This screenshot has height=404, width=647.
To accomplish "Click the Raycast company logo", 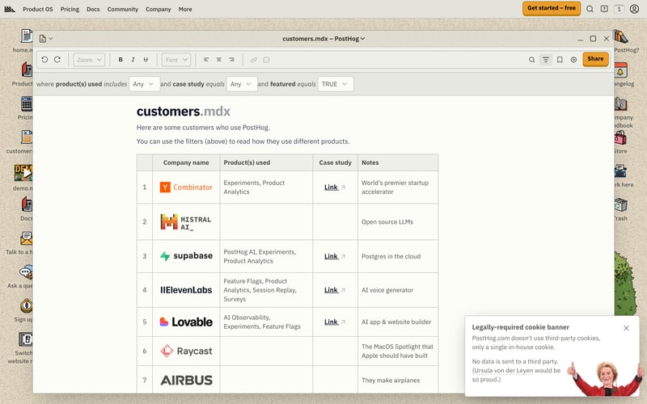I will click(186, 351).
